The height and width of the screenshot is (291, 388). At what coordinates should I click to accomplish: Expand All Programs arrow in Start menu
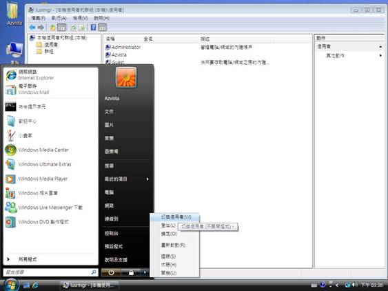point(8,259)
